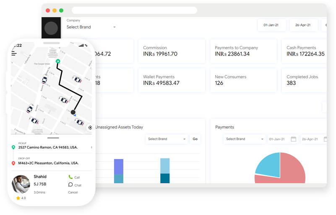Click the 01-Jan-21 header date button
336x215 pixels.
[271, 25]
